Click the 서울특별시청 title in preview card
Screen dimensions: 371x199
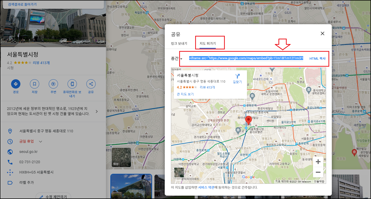pos(188,75)
